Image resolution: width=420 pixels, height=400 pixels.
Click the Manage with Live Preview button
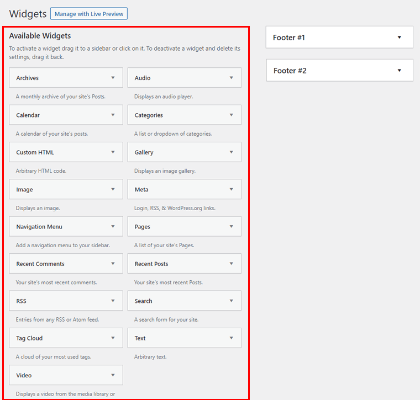click(88, 14)
